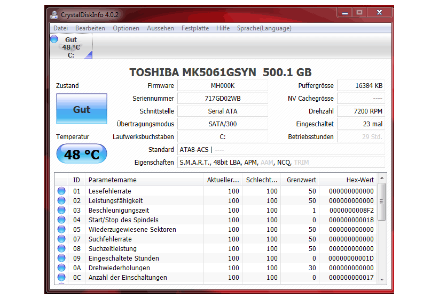Click the Schlecht... column header
Screen dimensions: 439x299
(262, 180)
